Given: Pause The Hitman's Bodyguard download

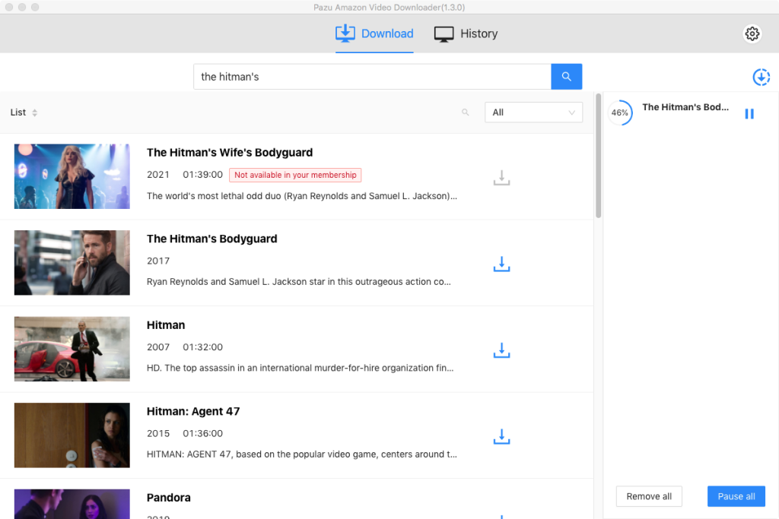Looking at the screenshot, I should pyautogui.click(x=749, y=114).
